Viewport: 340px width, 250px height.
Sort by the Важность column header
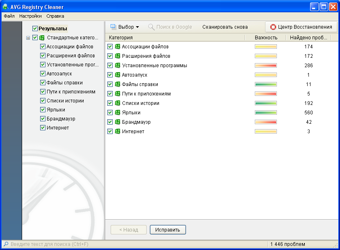click(265, 38)
